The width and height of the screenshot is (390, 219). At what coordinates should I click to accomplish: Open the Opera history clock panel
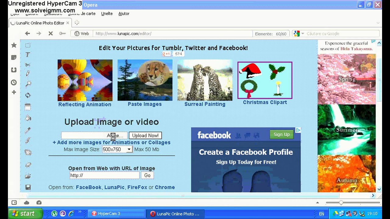point(14,82)
